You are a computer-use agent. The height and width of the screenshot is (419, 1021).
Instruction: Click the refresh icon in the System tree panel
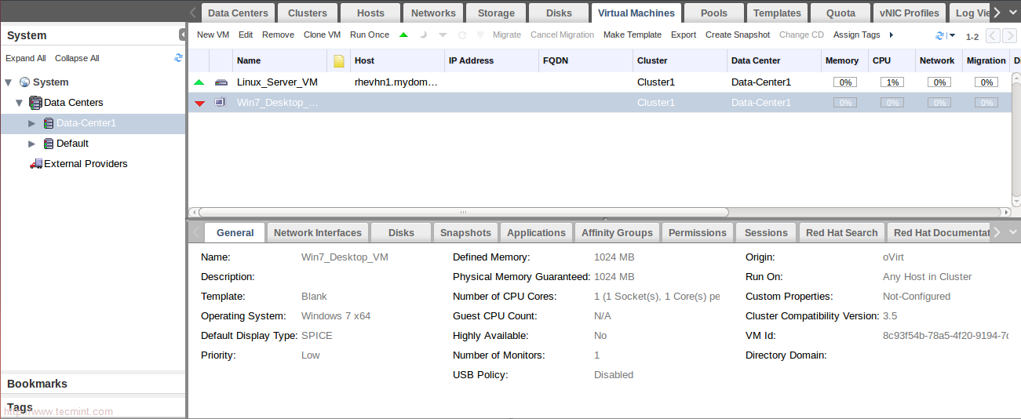[x=178, y=58]
